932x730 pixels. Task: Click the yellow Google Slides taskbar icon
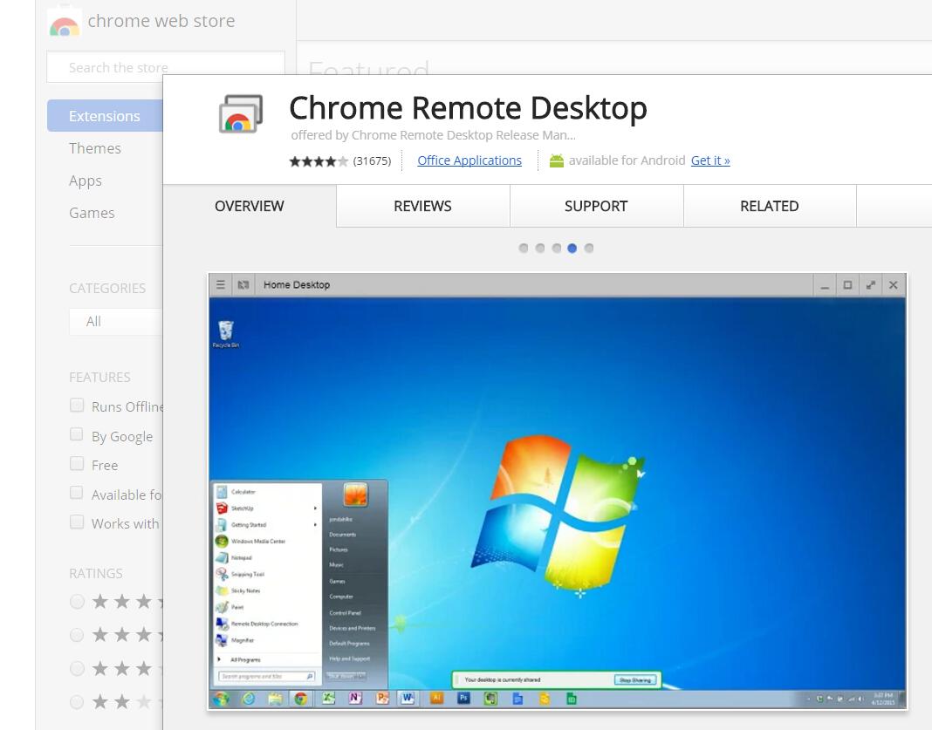click(545, 699)
